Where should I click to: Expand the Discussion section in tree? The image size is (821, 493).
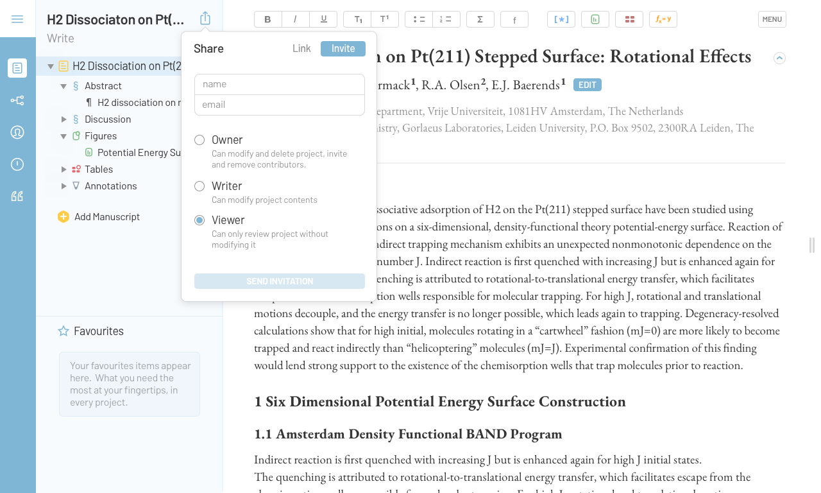click(63, 119)
